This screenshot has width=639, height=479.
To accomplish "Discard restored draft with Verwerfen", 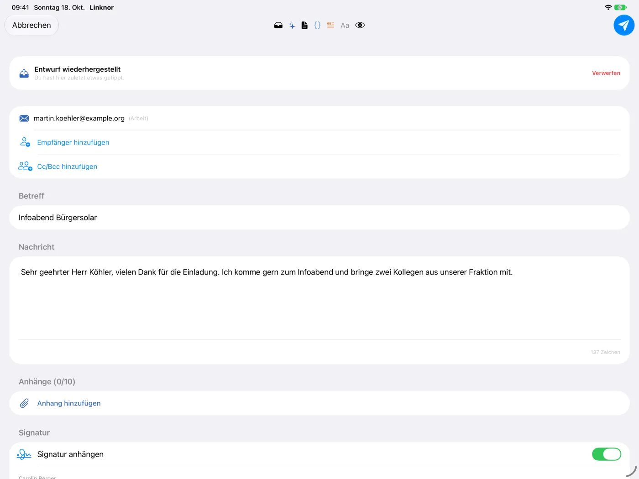I will pos(606,73).
